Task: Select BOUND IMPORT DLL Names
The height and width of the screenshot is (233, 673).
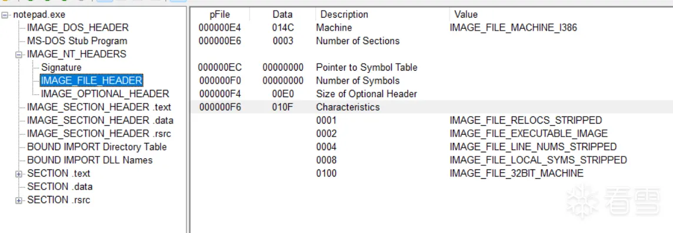Action: 89,161
